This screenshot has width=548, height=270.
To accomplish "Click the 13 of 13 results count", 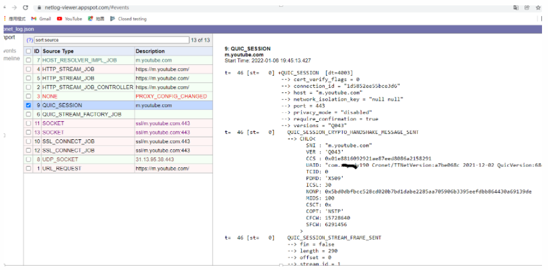I will [x=200, y=40].
